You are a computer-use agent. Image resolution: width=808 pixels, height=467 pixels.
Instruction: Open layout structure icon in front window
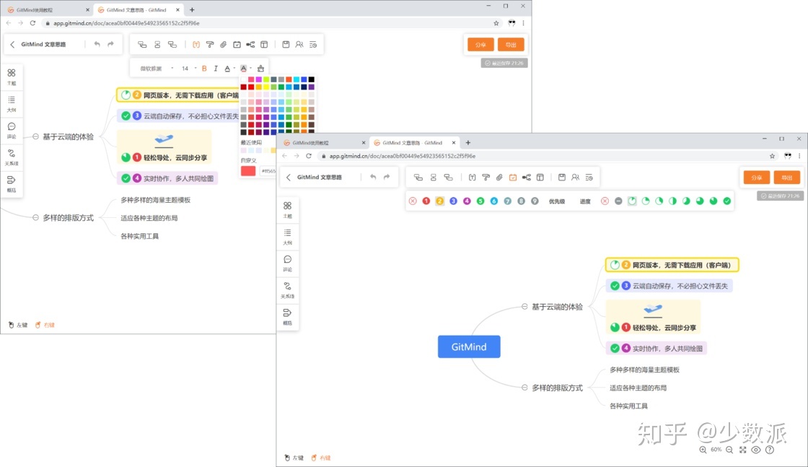526,178
